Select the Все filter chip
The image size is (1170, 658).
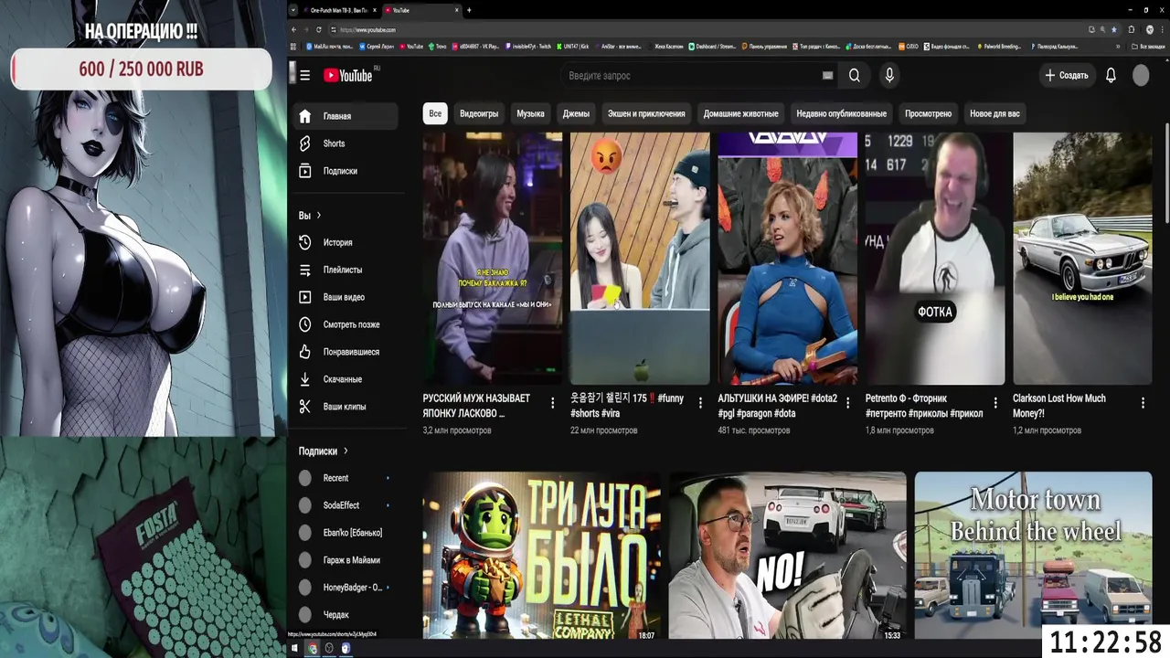click(435, 114)
